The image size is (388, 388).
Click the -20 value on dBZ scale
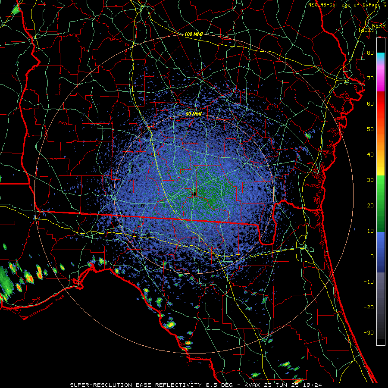(369, 307)
